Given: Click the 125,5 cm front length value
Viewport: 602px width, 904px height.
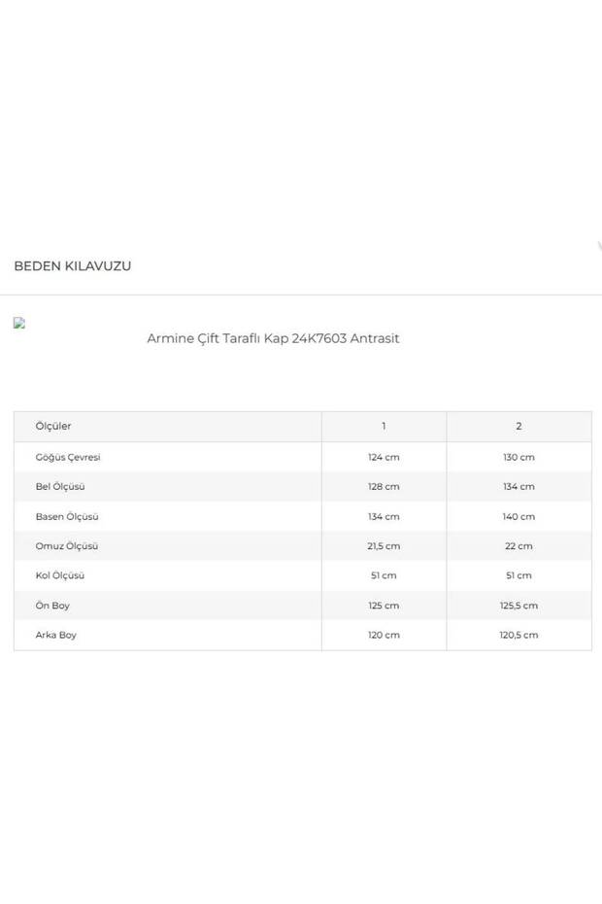Looking at the screenshot, I should (x=518, y=606).
